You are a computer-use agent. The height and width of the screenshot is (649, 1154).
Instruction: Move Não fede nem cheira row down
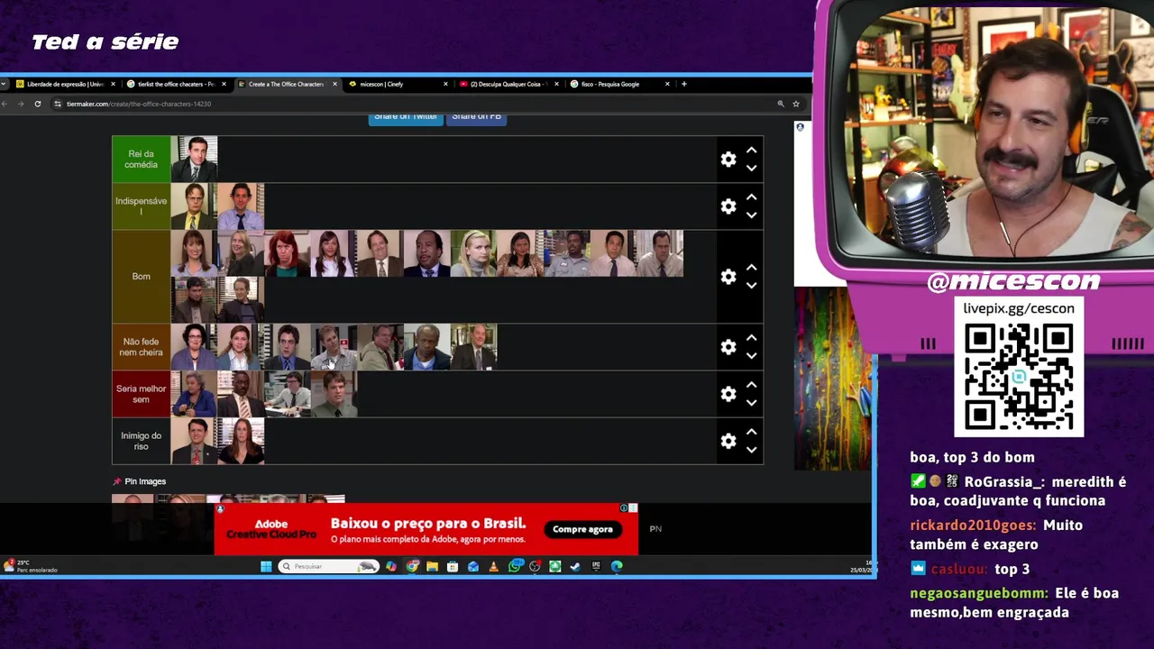point(751,355)
